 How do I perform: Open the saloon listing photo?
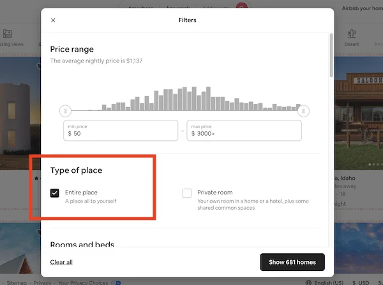359,113
